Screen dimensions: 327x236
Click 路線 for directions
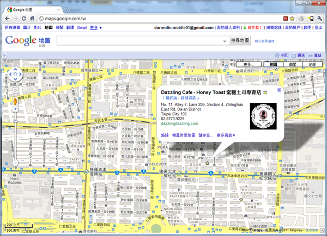click(165, 135)
